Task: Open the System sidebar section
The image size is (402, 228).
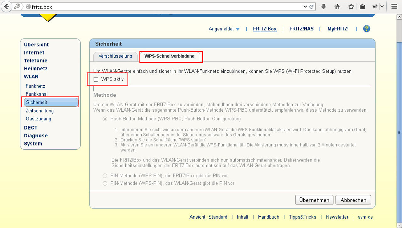Action: point(33,144)
